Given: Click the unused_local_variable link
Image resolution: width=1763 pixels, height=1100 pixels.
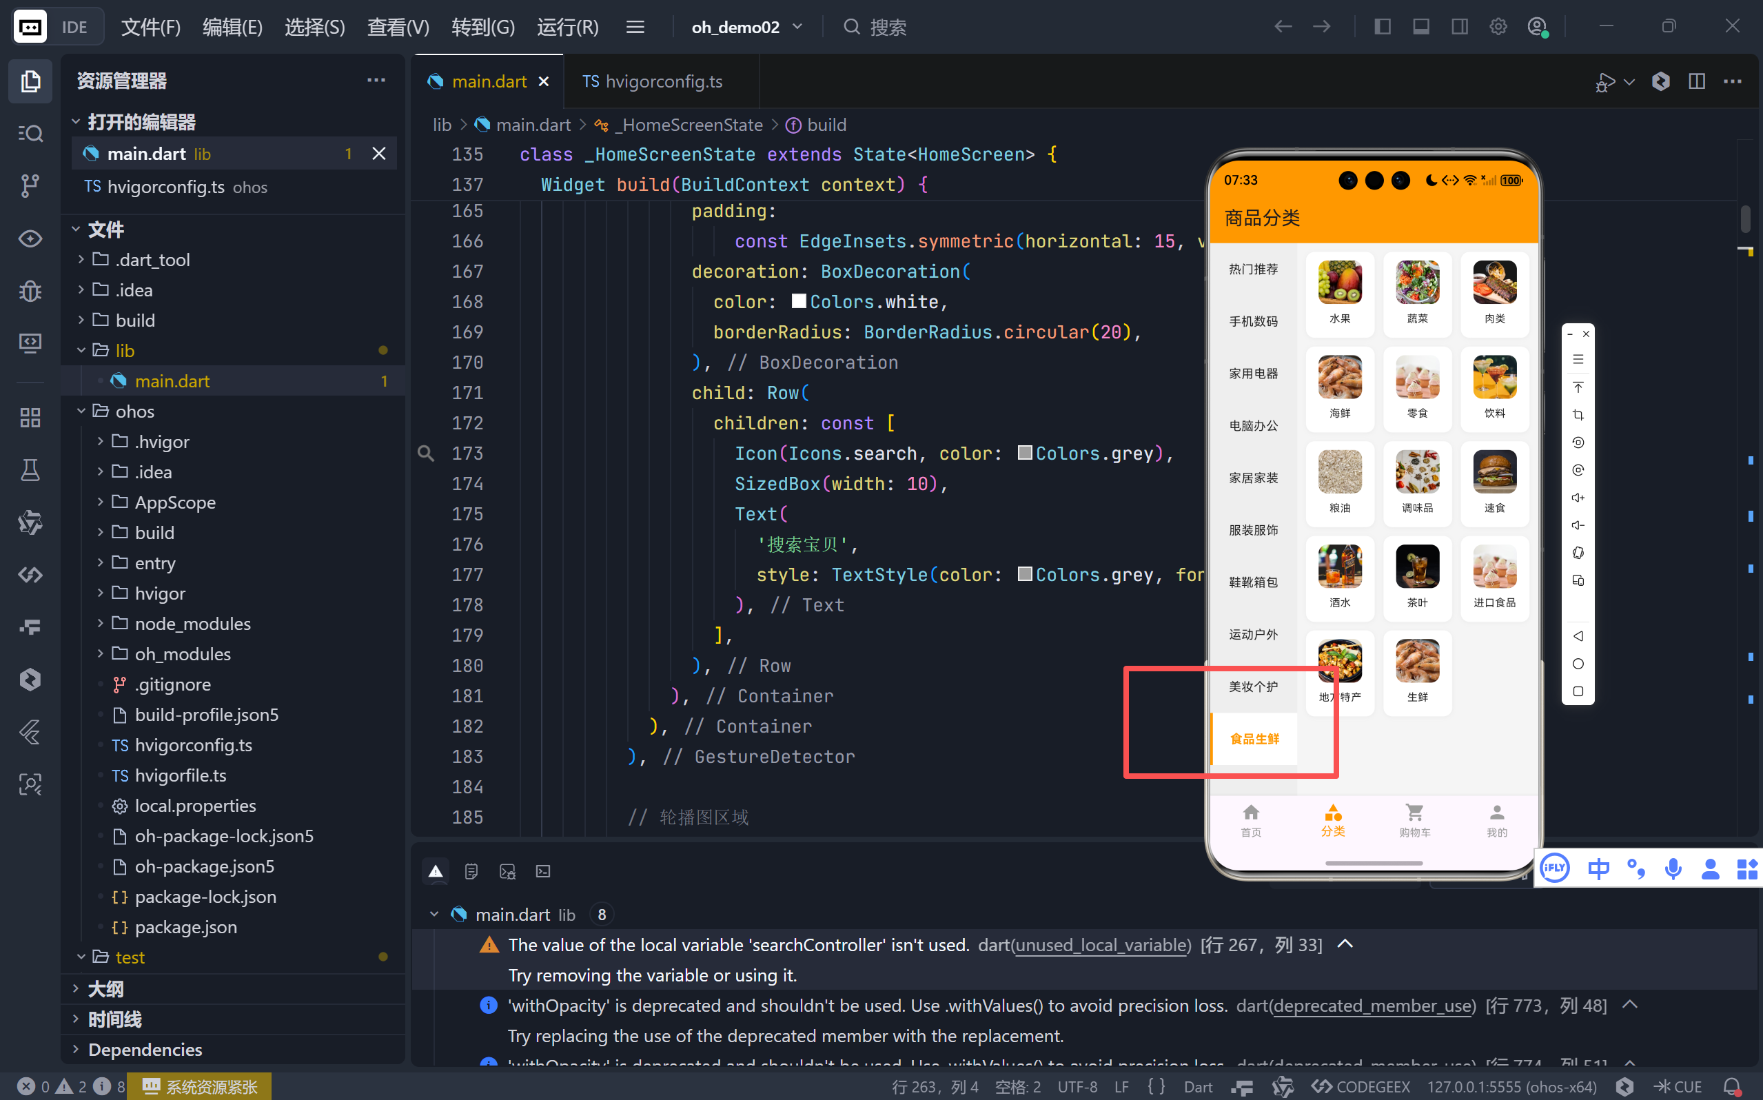Looking at the screenshot, I should point(1102,944).
